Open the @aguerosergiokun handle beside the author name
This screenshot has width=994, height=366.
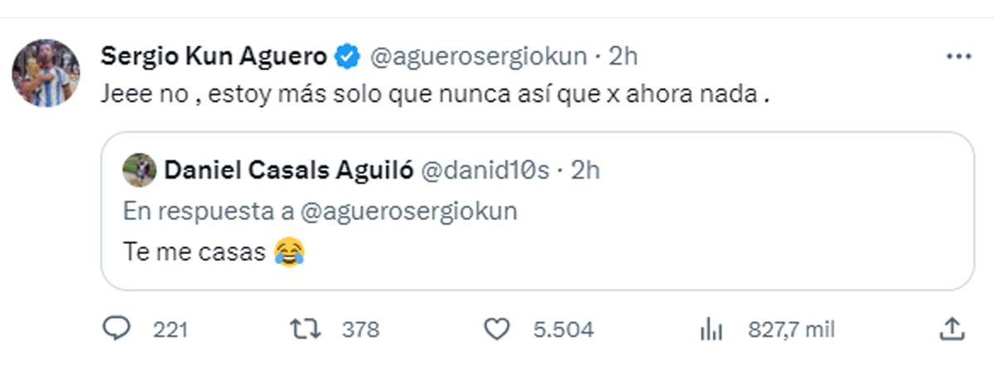click(476, 57)
